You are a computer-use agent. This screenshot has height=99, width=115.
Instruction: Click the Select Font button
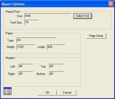pyautogui.click(x=83, y=16)
